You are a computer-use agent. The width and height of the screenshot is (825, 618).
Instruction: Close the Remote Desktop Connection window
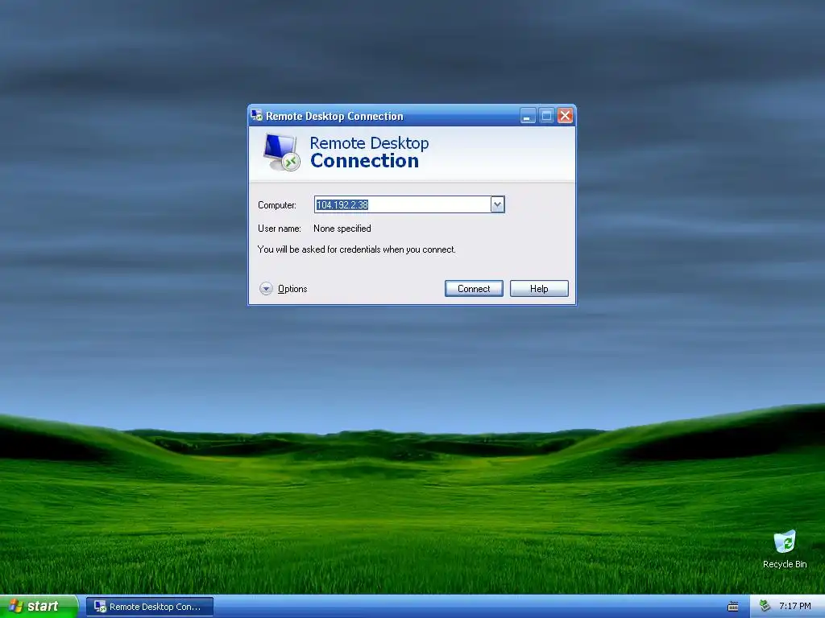point(565,116)
